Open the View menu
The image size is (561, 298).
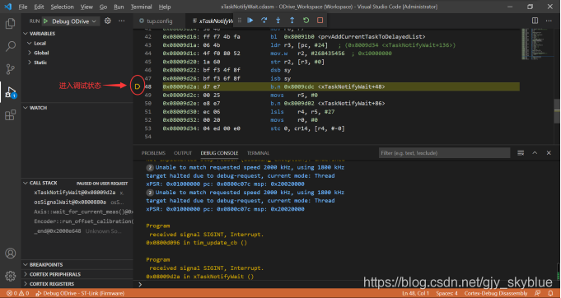click(86, 7)
